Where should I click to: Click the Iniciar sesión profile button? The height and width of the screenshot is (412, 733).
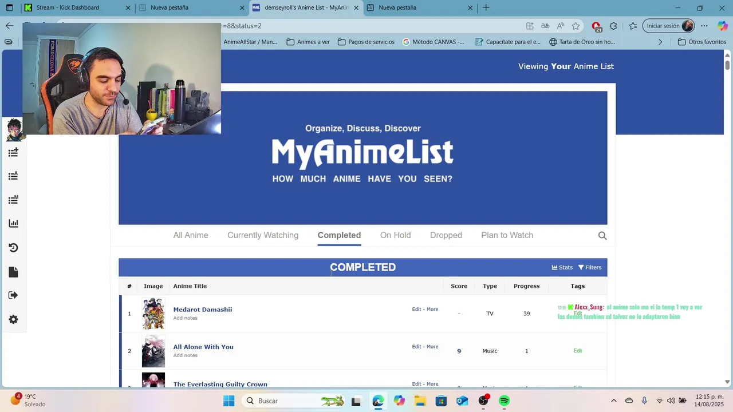coord(669,26)
